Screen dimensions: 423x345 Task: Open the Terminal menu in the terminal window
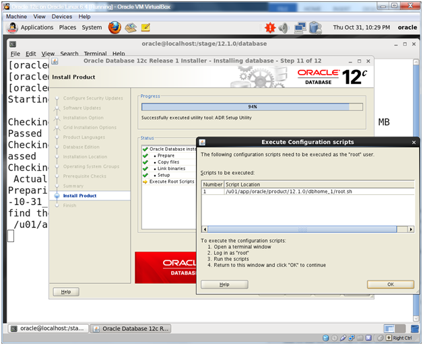click(x=95, y=54)
